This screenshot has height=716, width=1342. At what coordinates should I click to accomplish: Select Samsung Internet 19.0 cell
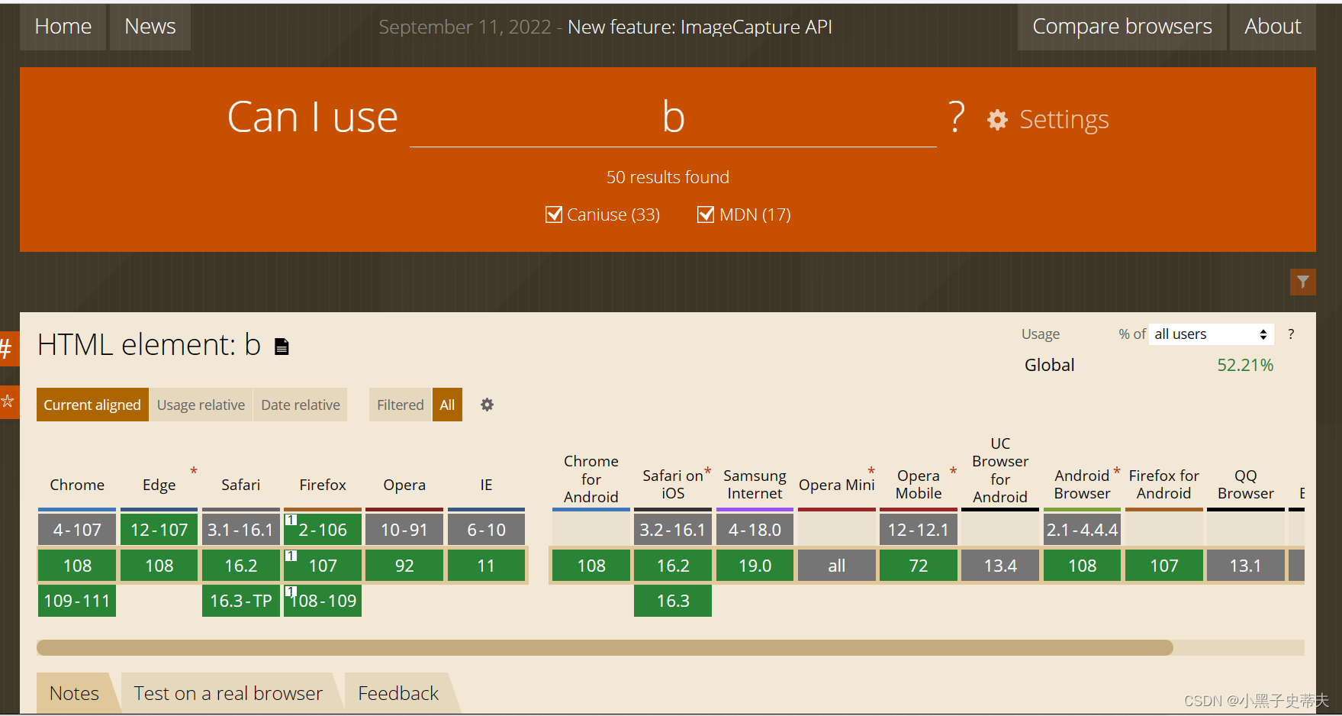click(755, 566)
